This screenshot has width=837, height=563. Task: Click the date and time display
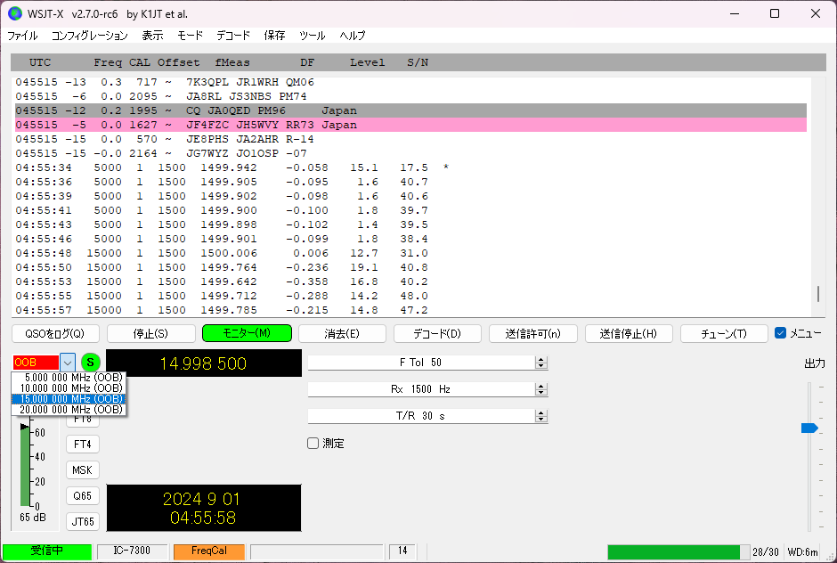[203, 508]
